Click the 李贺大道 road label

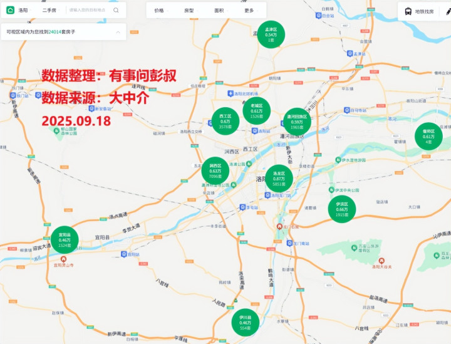point(131,228)
